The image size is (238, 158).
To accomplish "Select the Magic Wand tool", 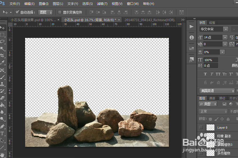I will pyautogui.click(x=2, y=48).
